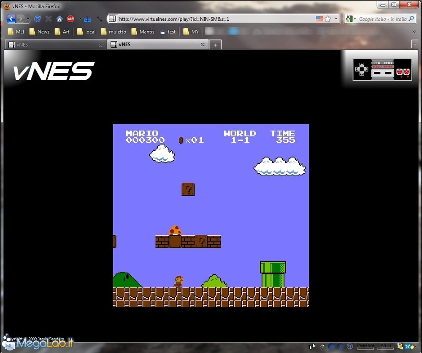Open the Mantis bookmarks folder
The width and height of the screenshot is (422, 353).
click(x=143, y=32)
